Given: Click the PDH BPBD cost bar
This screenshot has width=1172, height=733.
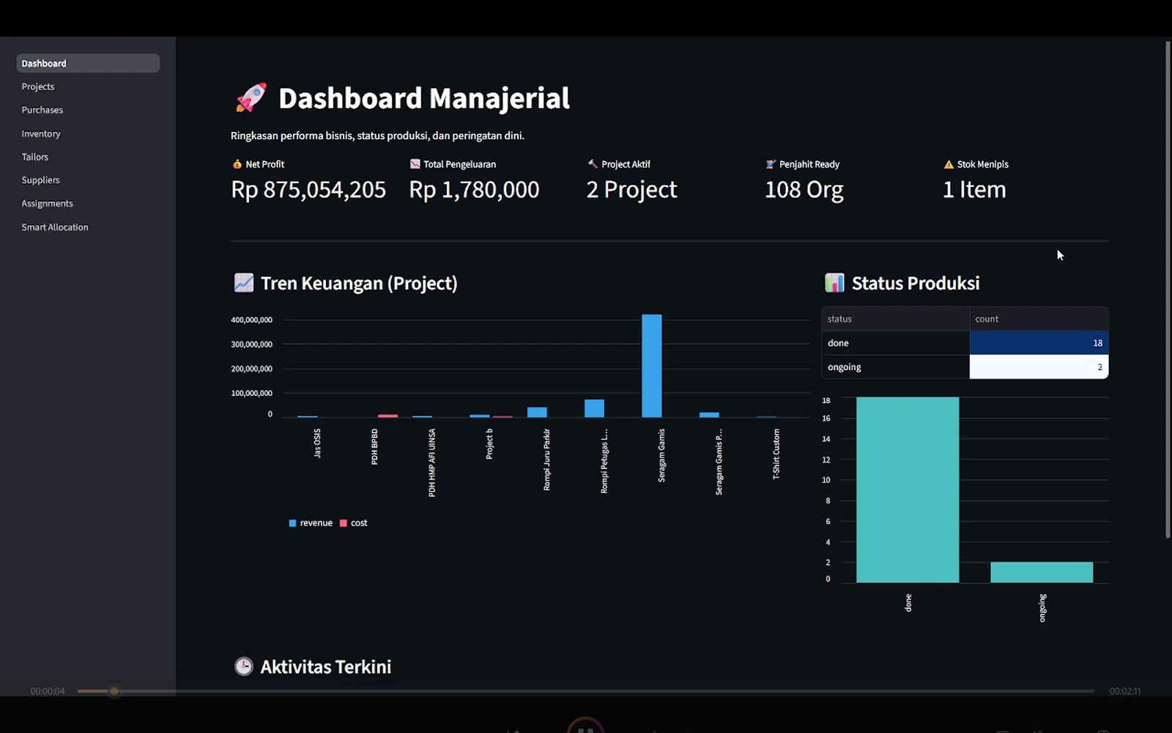Looking at the screenshot, I should (x=387, y=416).
